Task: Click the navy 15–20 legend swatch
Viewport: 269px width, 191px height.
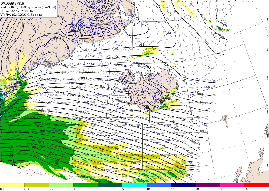Action: 183,185
